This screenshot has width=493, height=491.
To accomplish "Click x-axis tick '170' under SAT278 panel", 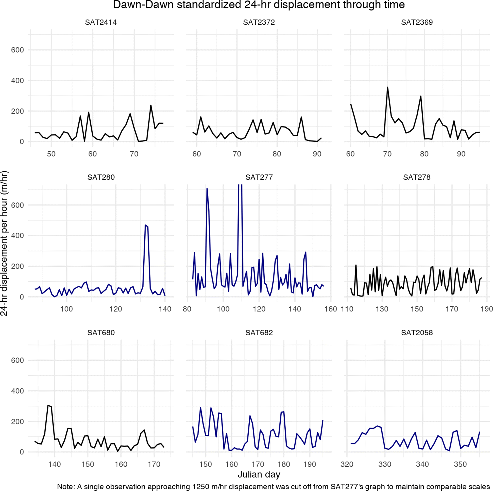I will pyautogui.click(x=452, y=309).
